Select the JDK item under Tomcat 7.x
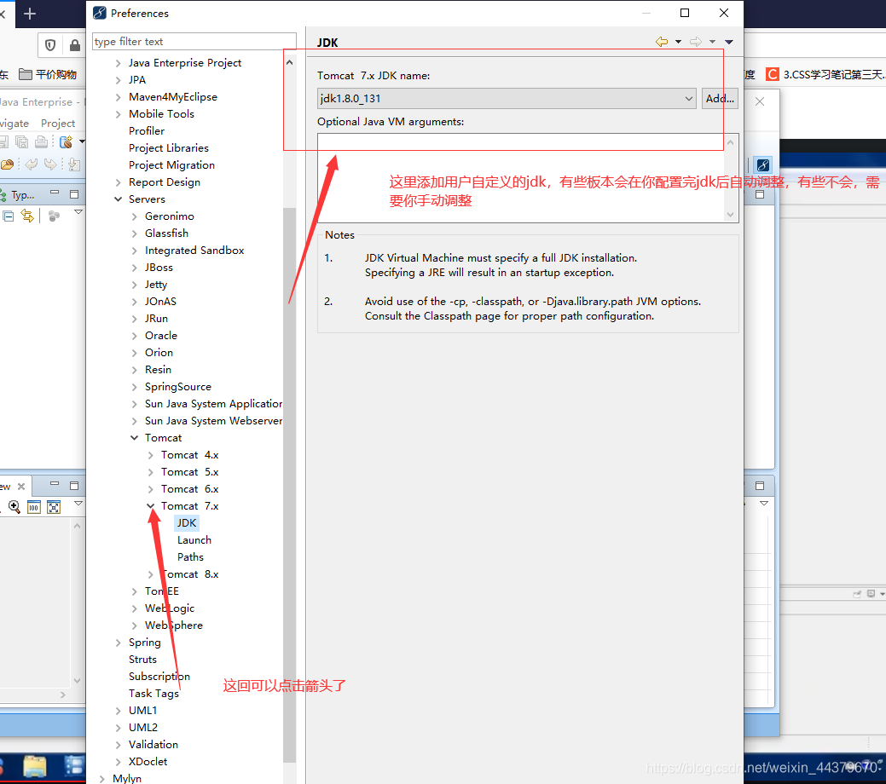 tap(187, 523)
